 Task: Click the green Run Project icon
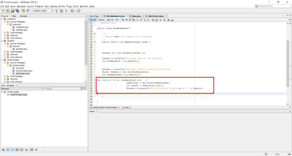[66, 11]
